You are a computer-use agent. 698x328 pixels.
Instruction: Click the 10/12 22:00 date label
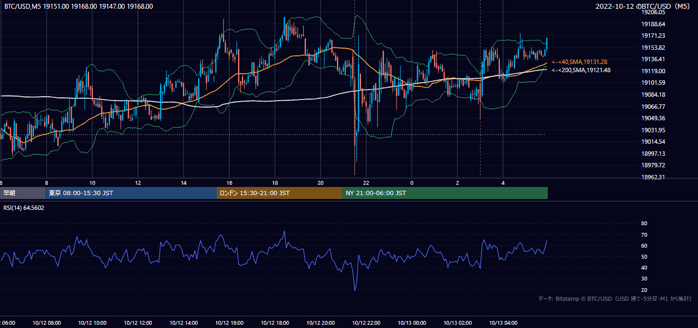[366, 323]
